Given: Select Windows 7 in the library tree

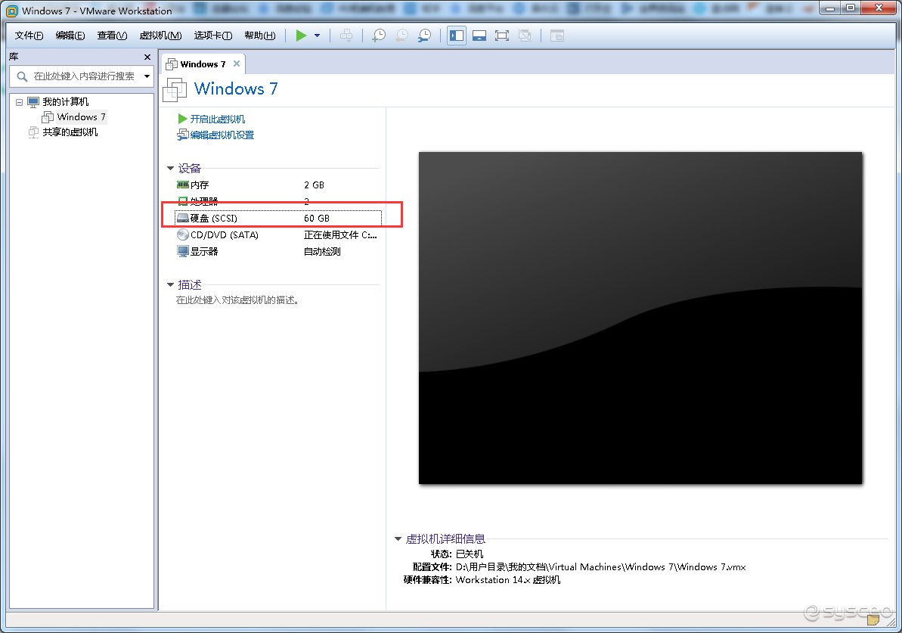Looking at the screenshot, I should (81, 116).
